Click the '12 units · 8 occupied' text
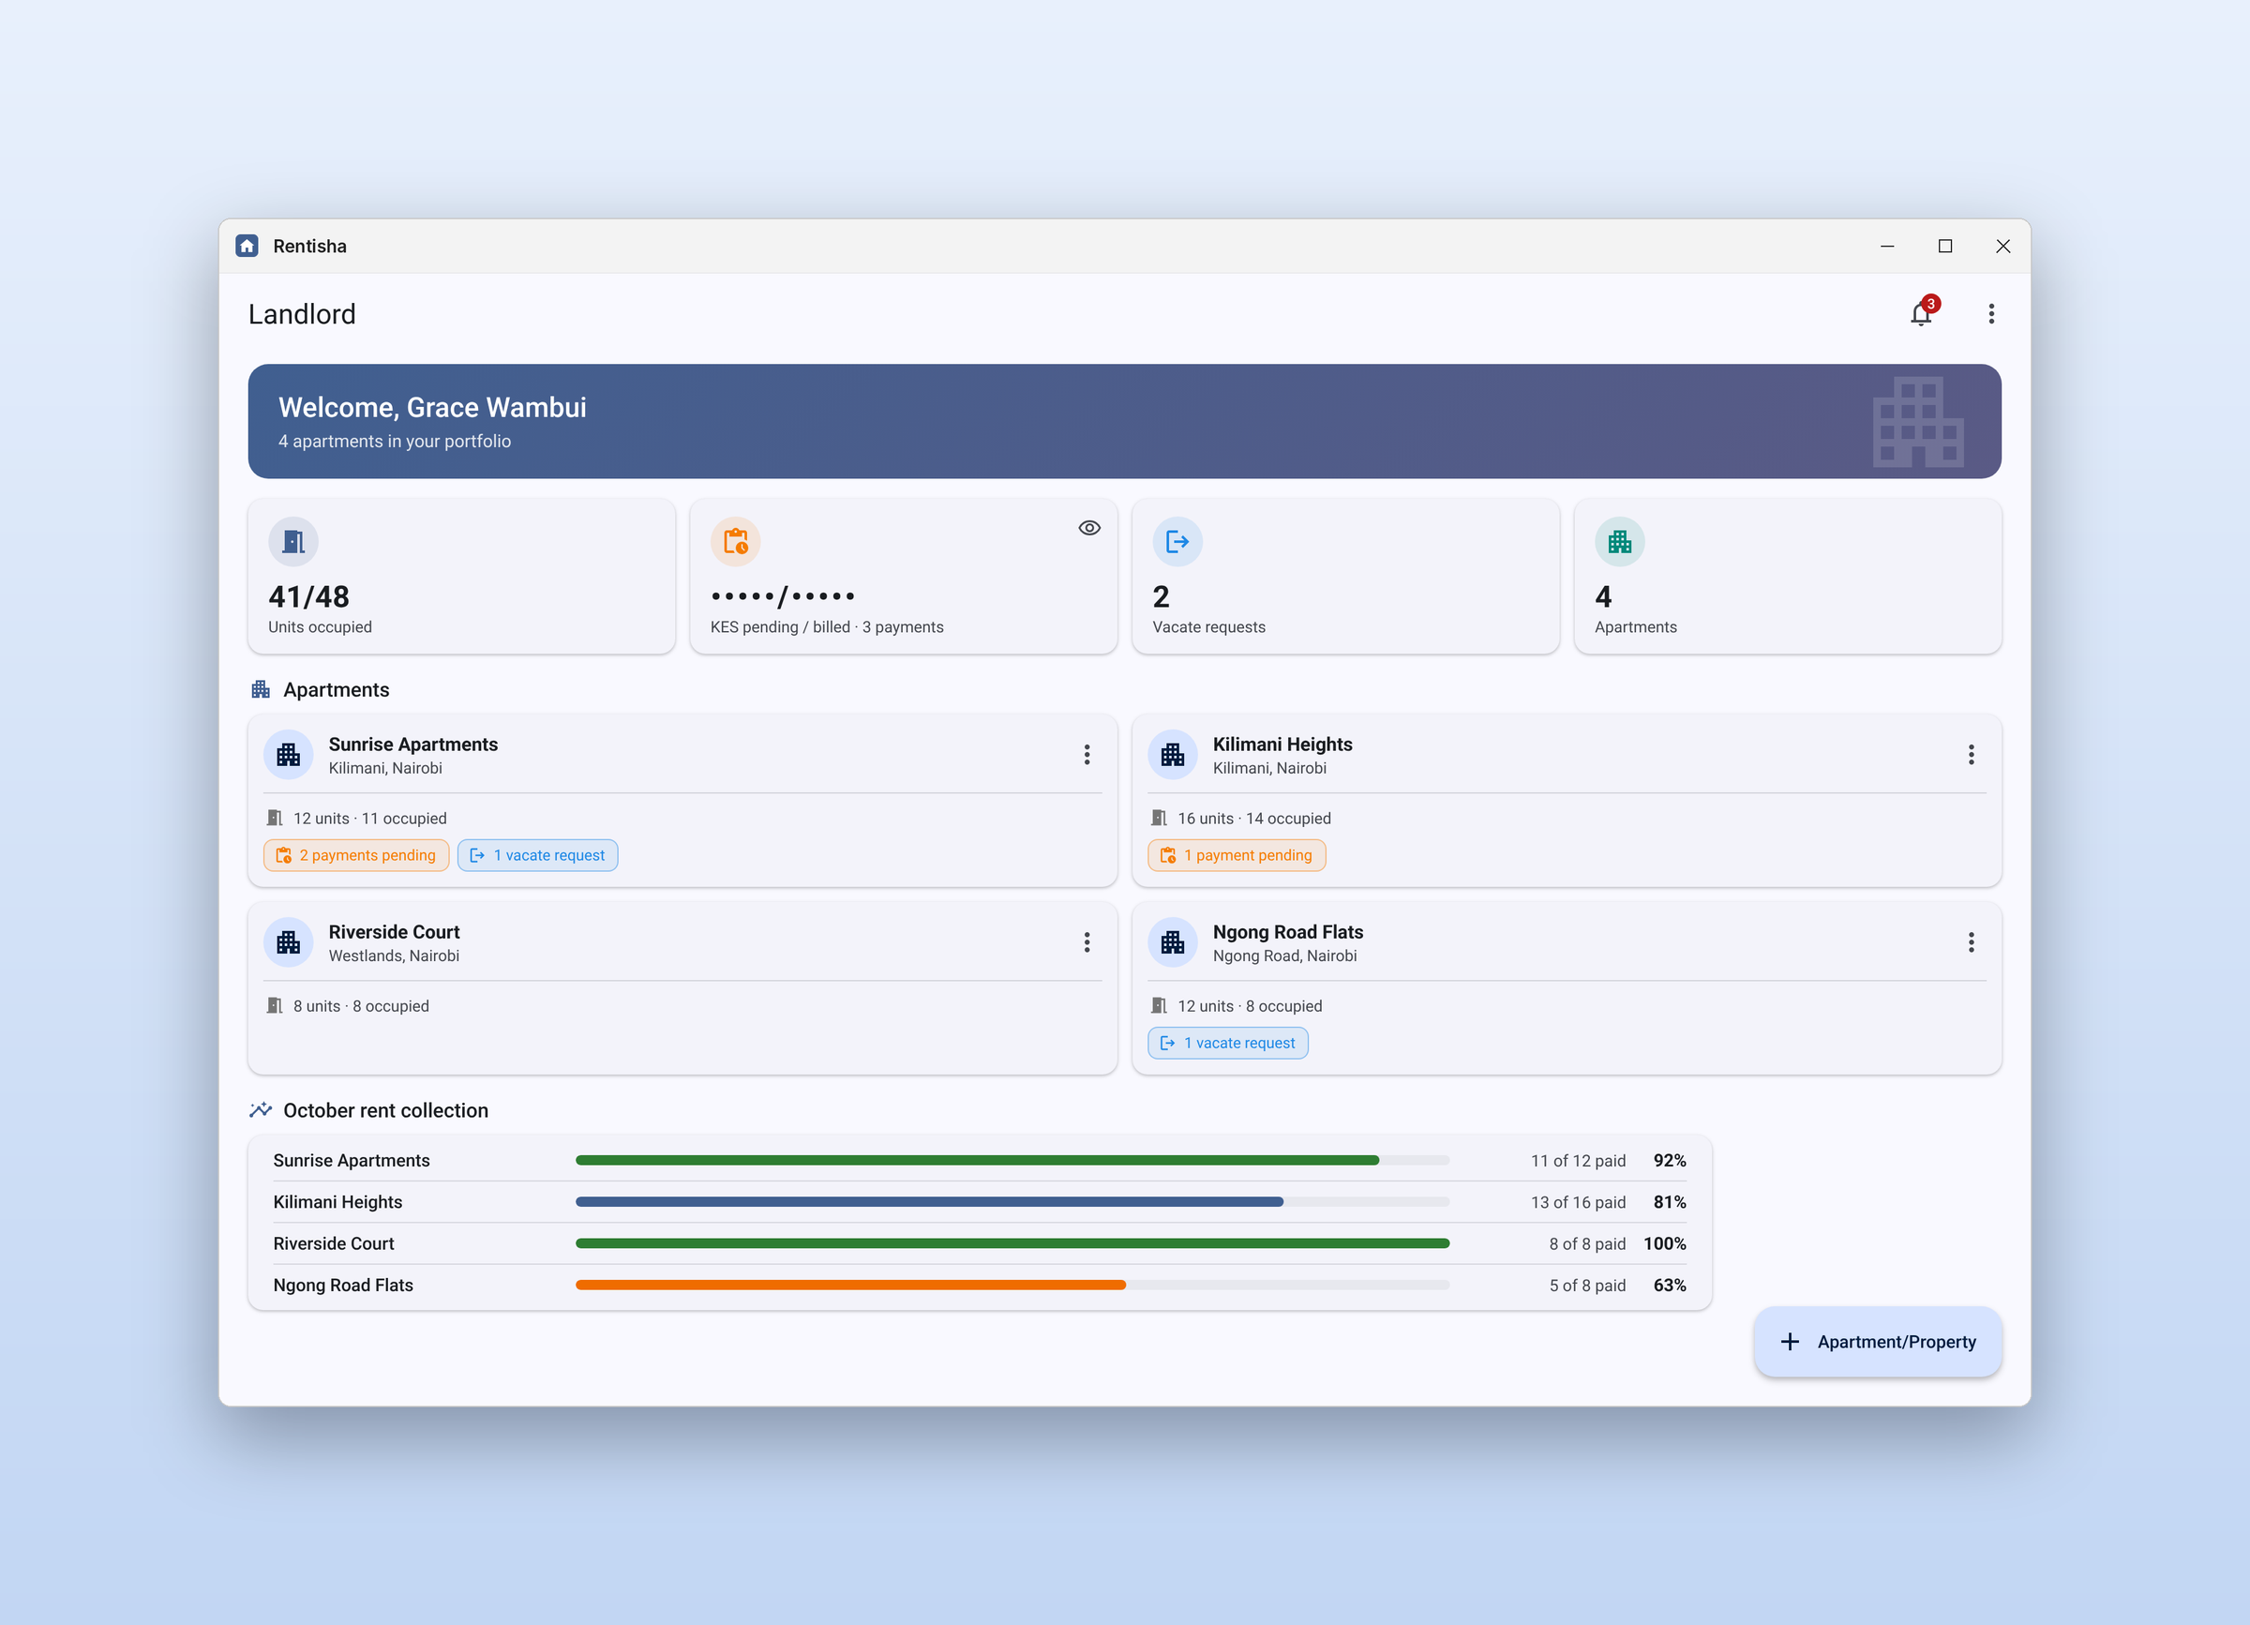The image size is (2250, 1625). [x=1250, y=1006]
